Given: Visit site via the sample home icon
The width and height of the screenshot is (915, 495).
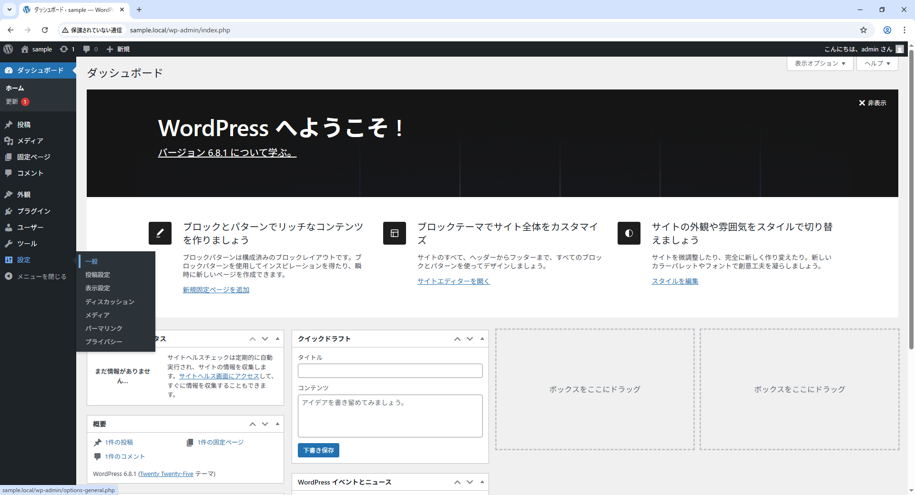Looking at the screenshot, I should coord(25,49).
